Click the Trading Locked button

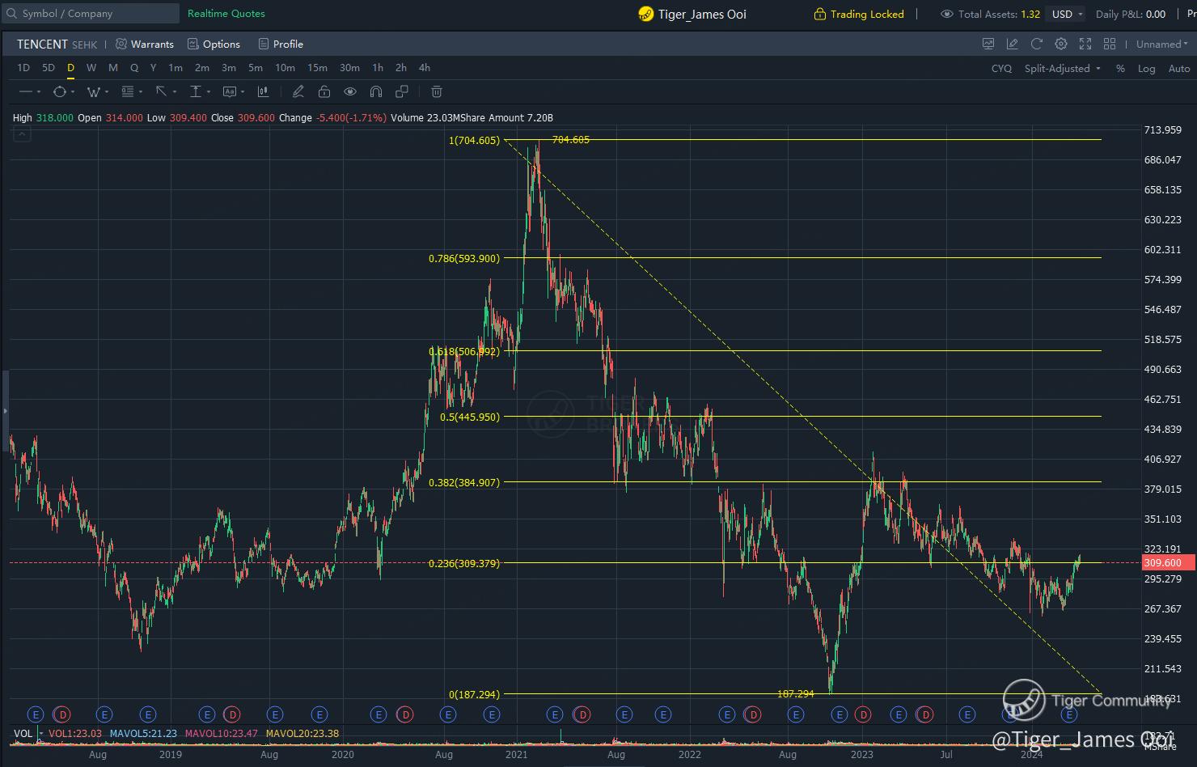pyautogui.click(x=859, y=15)
